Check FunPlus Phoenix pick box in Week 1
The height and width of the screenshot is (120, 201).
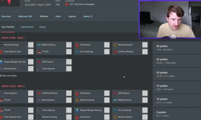tap(145, 52)
